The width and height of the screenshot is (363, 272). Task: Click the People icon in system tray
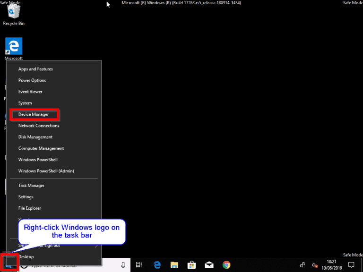pos(302,265)
